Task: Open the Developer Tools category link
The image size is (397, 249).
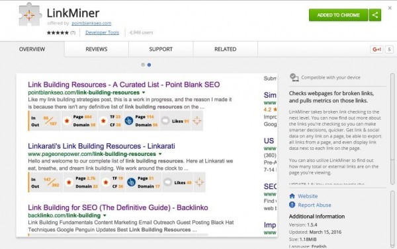Action: click(x=102, y=32)
